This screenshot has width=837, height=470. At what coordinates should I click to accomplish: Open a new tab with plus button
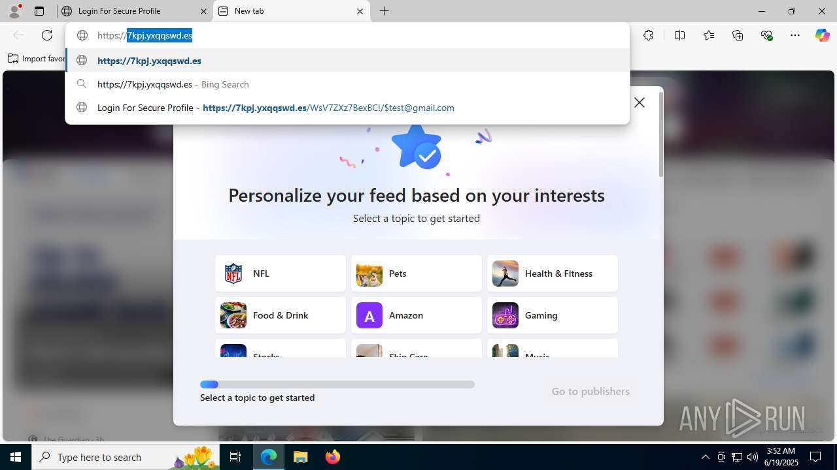coord(384,11)
